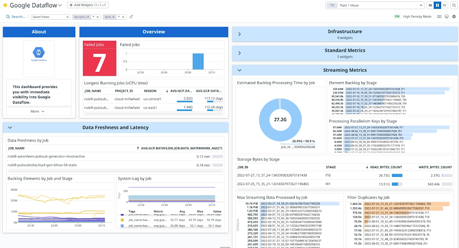Click More in the About panel
The image size is (459, 248).
click(x=38, y=111)
